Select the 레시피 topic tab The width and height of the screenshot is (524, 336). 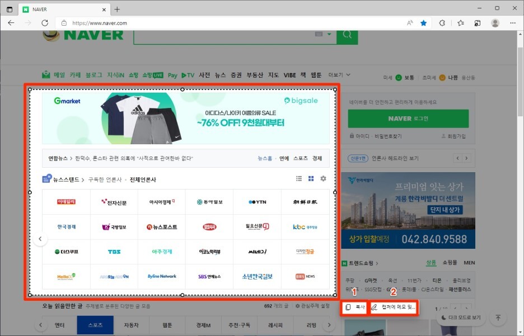(275, 325)
